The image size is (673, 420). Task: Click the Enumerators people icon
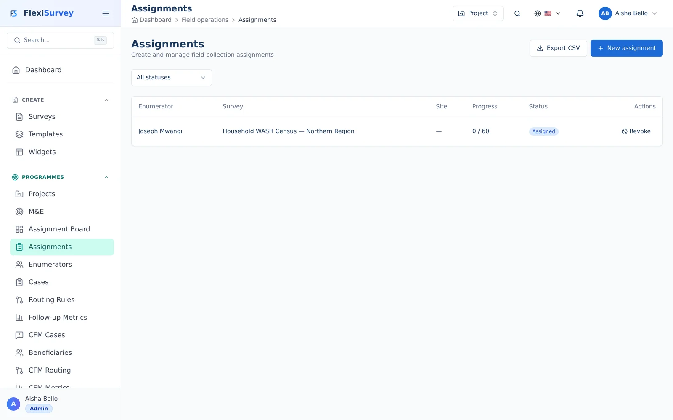tap(19, 265)
